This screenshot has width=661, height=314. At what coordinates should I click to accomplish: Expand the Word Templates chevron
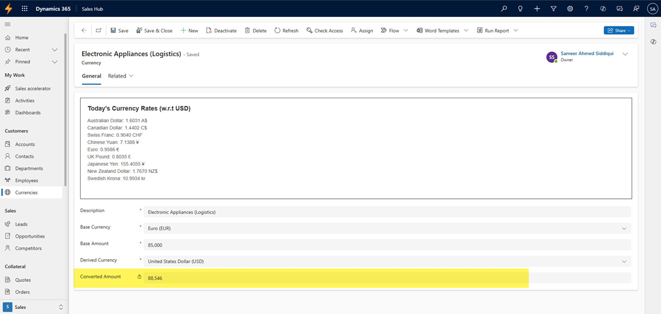click(x=466, y=30)
